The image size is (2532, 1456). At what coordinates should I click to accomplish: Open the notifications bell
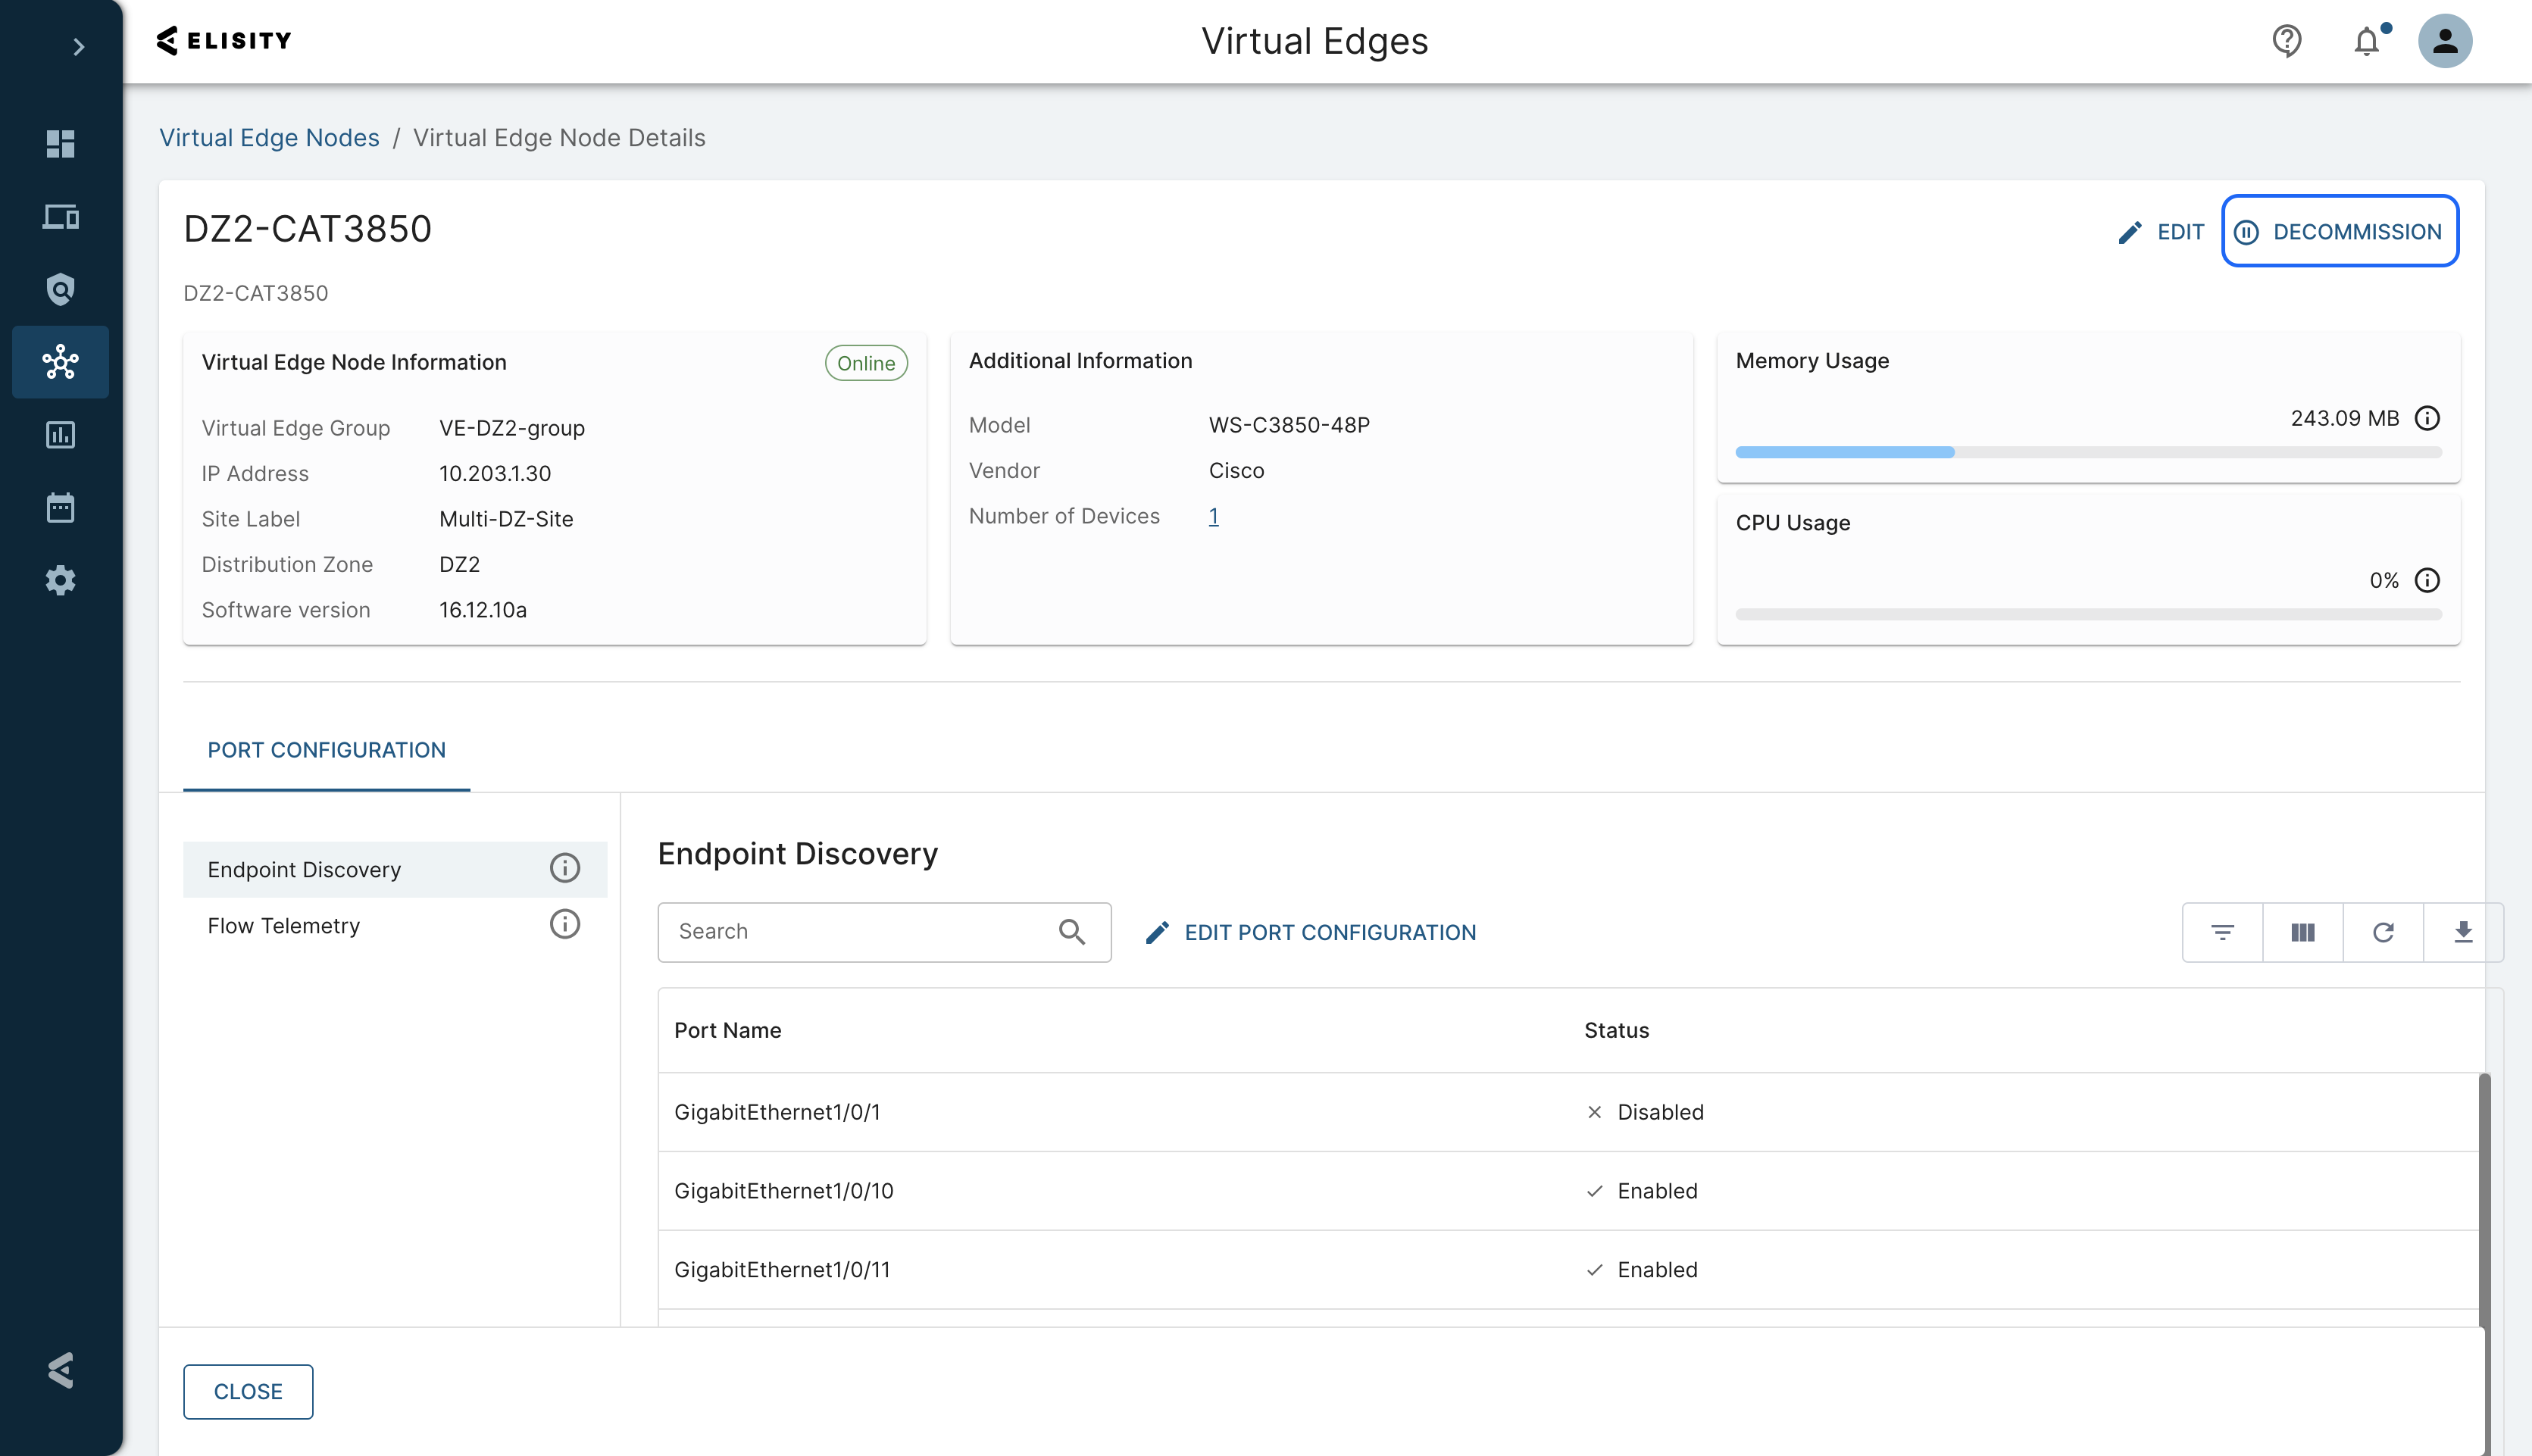[x=2366, y=41]
